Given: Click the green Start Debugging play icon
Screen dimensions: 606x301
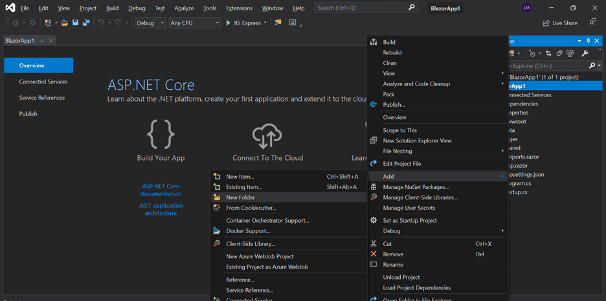Looking at the screenshot, I should point(228,23).
